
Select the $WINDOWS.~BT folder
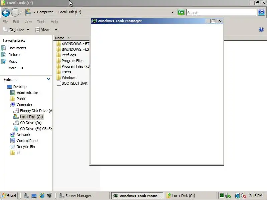[75, 44]
